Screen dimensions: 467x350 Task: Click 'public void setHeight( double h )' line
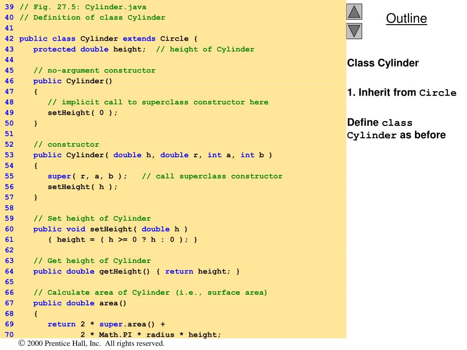coord(110,229)
